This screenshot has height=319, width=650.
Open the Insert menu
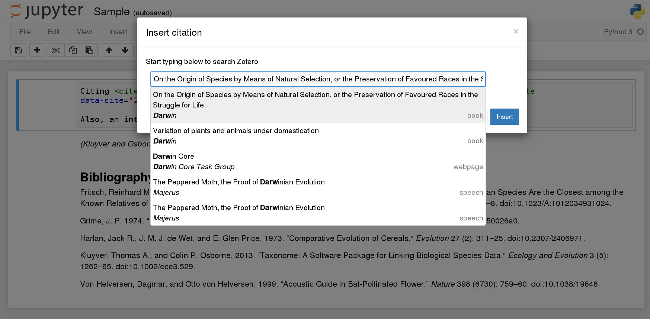(118, 32)
